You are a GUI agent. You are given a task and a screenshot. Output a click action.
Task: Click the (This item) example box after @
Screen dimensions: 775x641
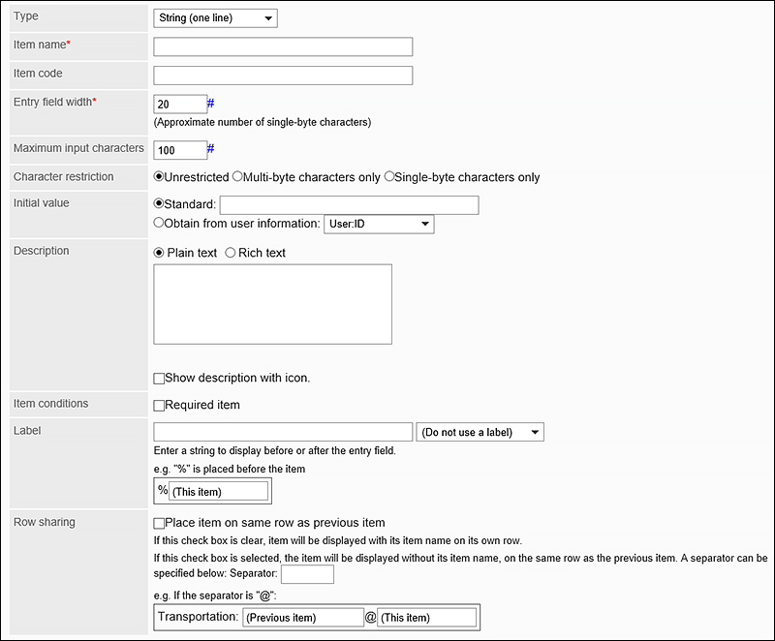(x=426, y=618)
